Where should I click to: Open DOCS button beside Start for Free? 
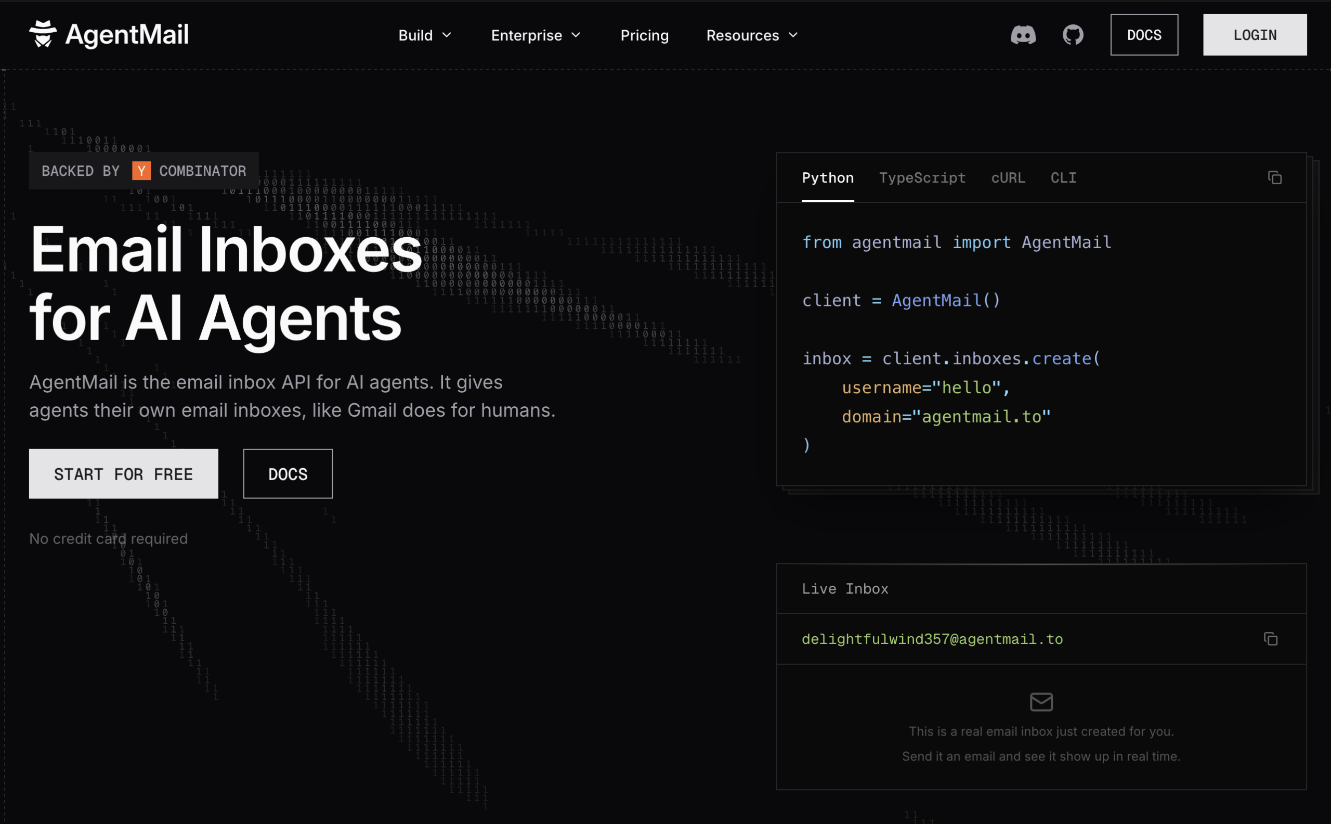[x=288, y=473]
